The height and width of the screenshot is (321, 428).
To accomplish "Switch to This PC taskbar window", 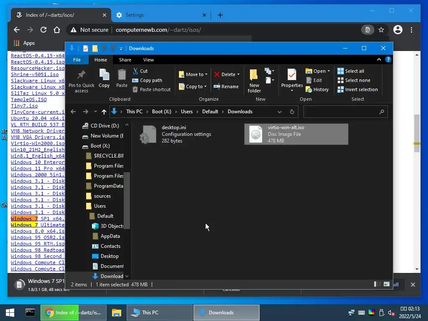I will 159,313.
